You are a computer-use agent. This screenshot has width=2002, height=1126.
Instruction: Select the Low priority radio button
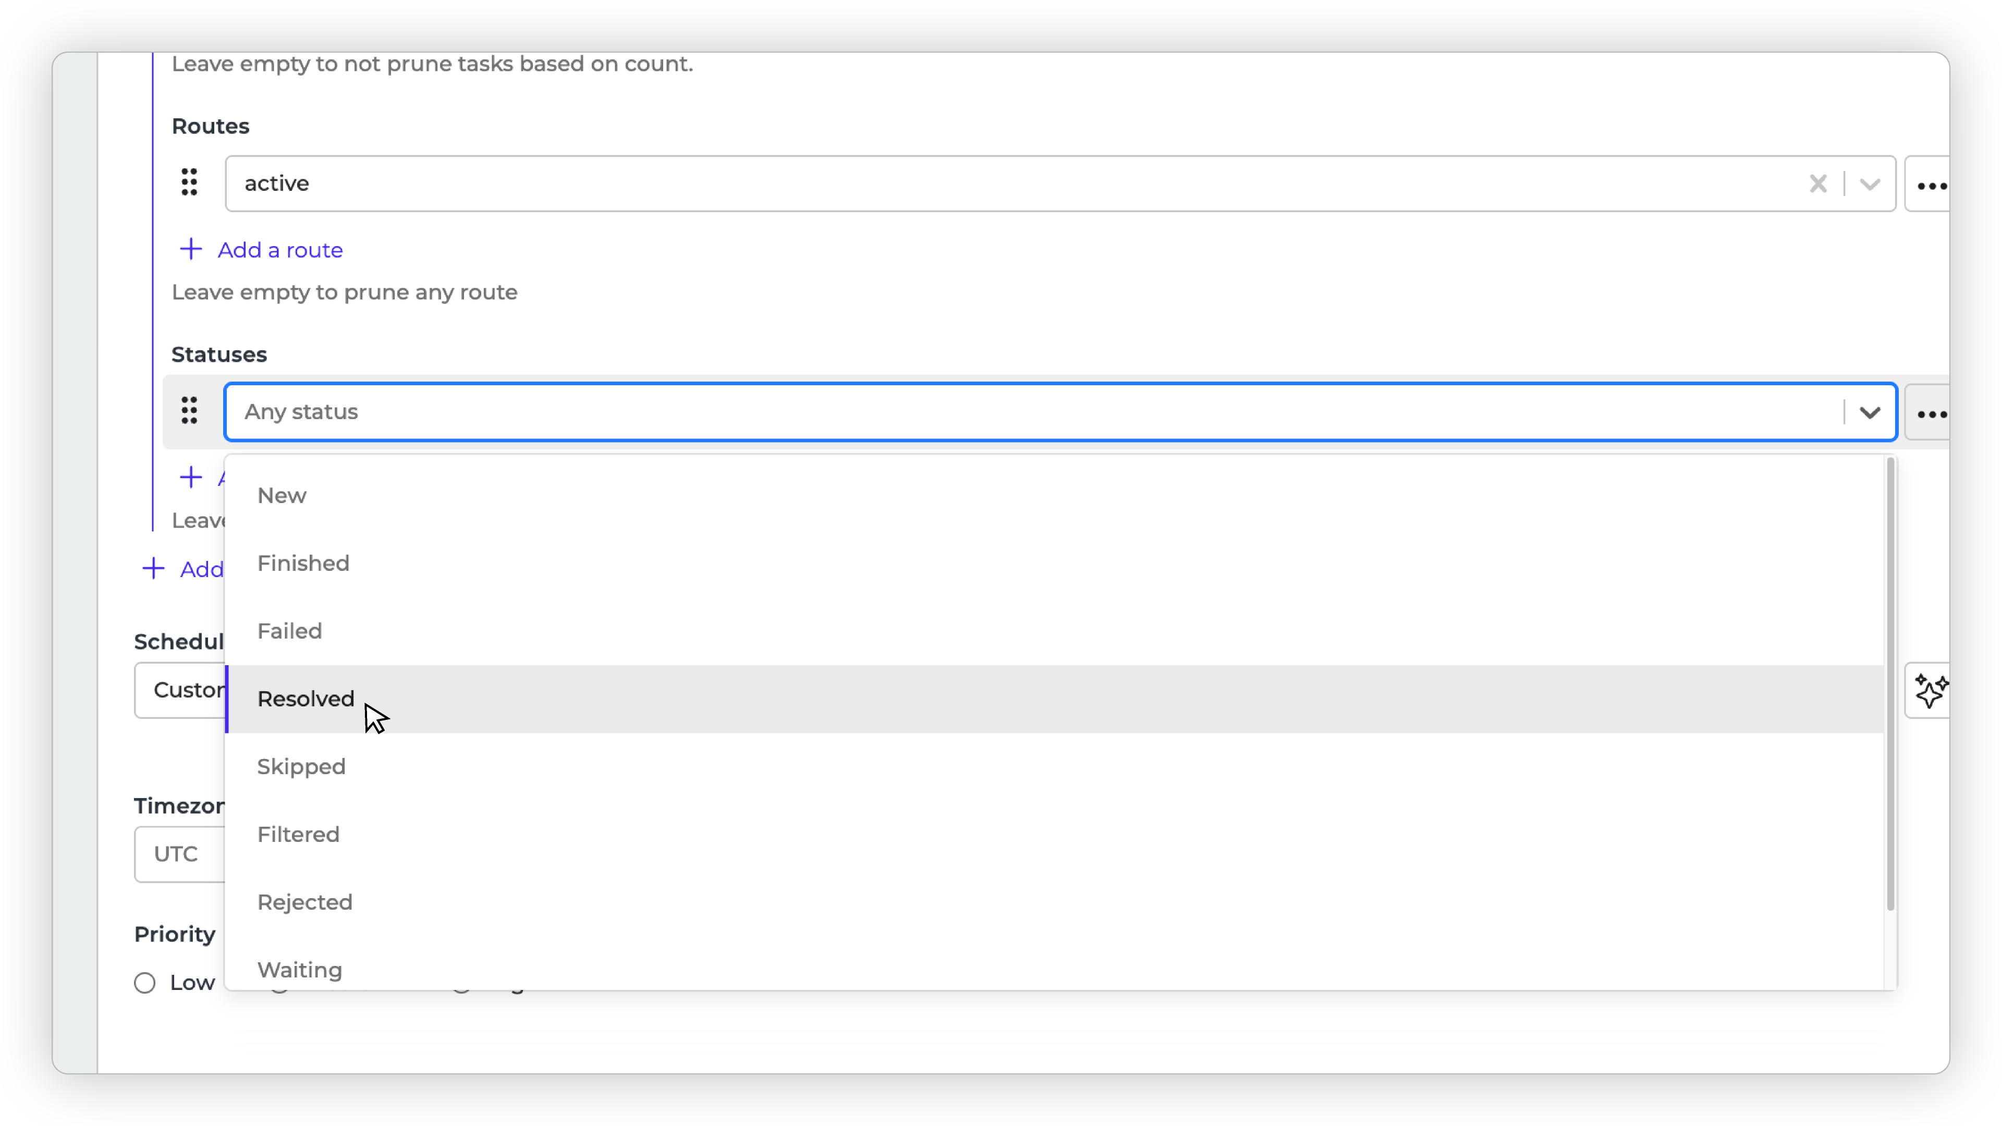coord(144,983)
